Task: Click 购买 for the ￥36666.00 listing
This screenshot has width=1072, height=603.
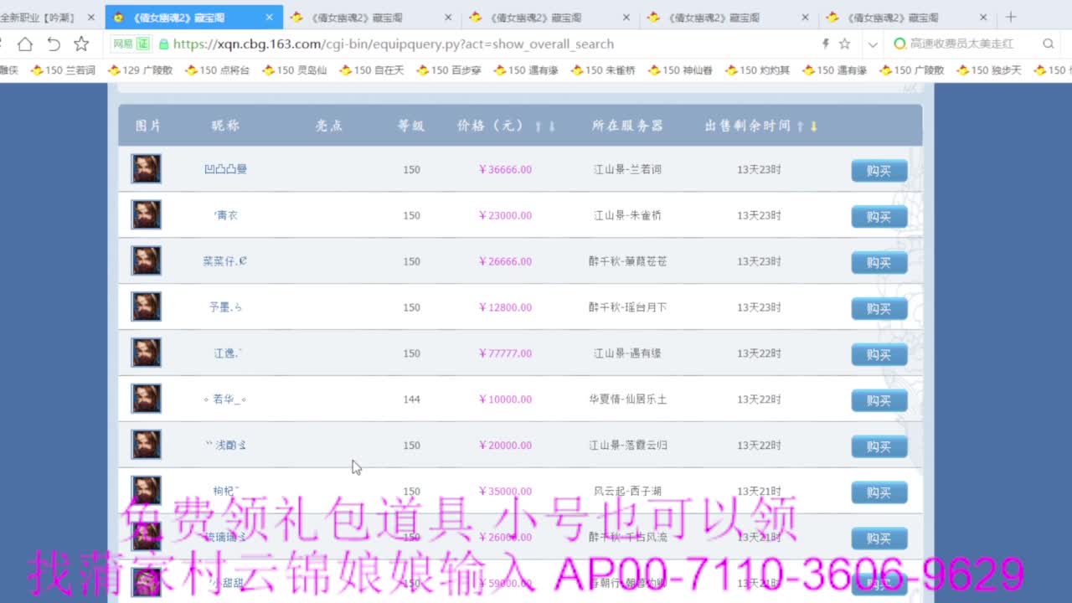Action: (x=879, y=171)
